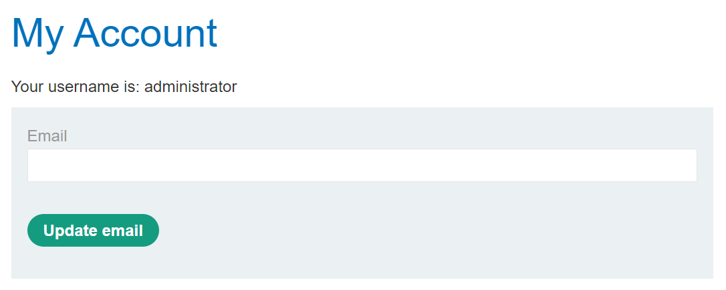Click the word 'Update' on the green button
The width and height of the screenshot is (726, 290).
(70, 231)
